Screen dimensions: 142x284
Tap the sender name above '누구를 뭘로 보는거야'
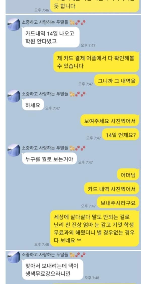pos(45,148)
